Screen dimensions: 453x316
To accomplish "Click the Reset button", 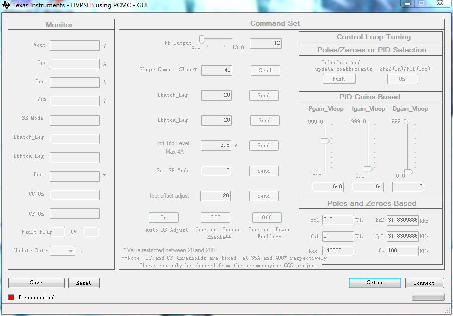I will [x=84, y=283].
